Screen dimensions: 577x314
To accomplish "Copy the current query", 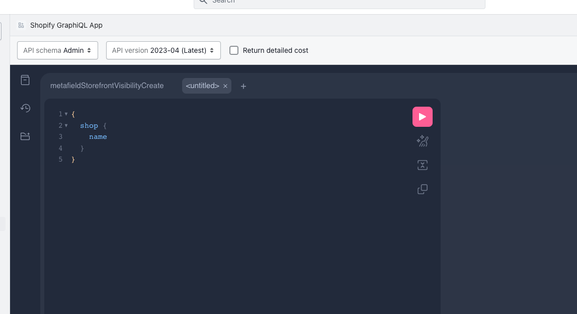I will coord(422,189).
